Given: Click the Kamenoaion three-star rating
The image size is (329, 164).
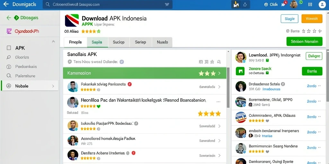Looking at the screenshot, I should pyautogui.click(x=207, y=73).
